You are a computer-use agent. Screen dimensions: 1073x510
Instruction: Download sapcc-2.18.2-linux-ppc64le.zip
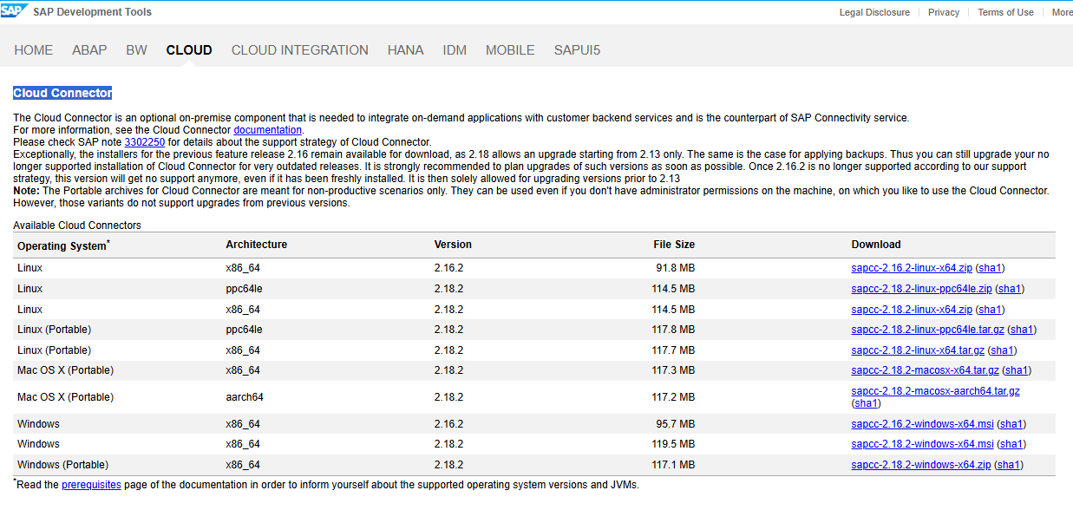click(921, 289)
